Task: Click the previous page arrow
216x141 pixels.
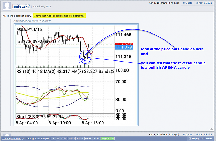Action: tap(58, 138)
